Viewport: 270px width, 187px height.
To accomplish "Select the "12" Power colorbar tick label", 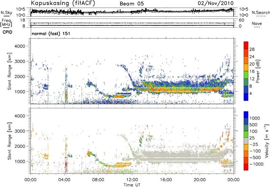I will click(252, 79).
